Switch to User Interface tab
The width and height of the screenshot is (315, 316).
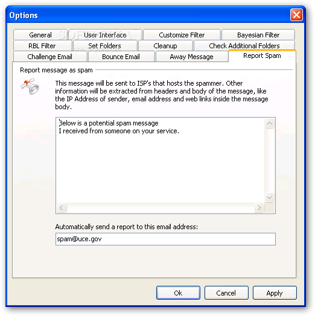105,35
